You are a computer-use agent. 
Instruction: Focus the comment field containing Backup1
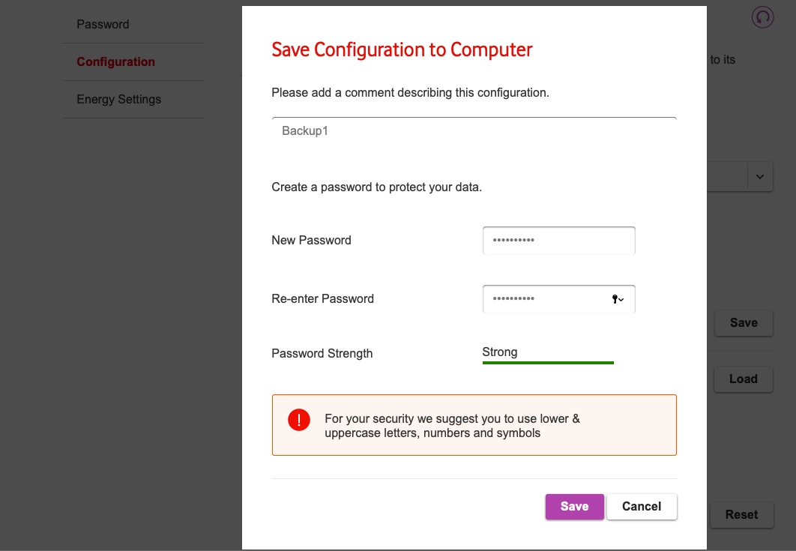pos(474,131)
